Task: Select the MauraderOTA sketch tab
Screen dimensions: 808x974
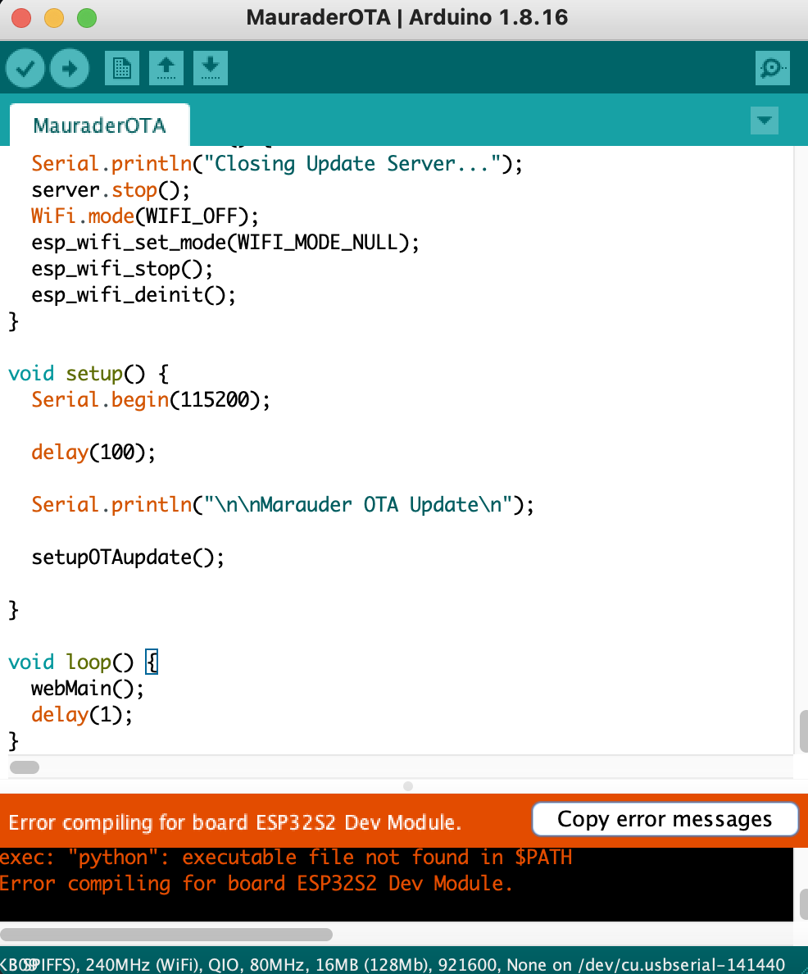Action: click(x=99, y=125)
